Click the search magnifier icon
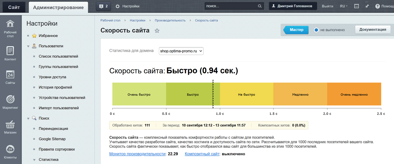394x164 pixels. 260,6
